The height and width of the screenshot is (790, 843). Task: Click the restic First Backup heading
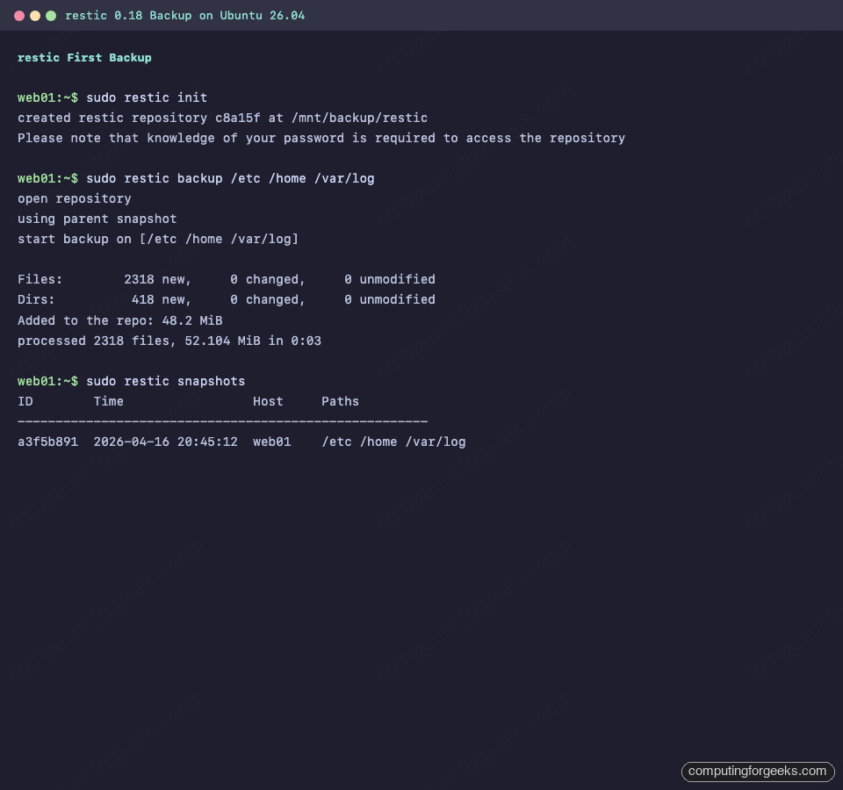tap(84, 57)
